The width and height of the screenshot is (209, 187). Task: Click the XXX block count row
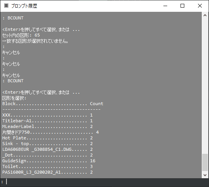[x=47, y=115]
